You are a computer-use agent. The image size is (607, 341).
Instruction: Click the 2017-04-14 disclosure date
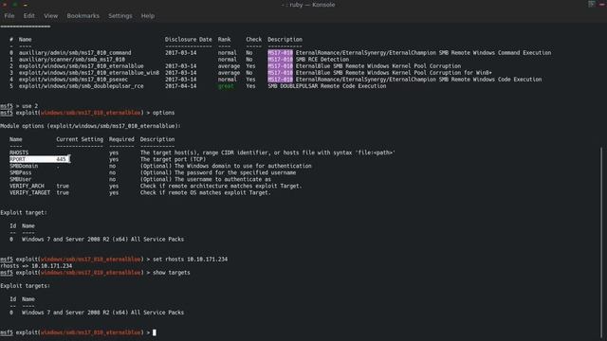(181, 86)
